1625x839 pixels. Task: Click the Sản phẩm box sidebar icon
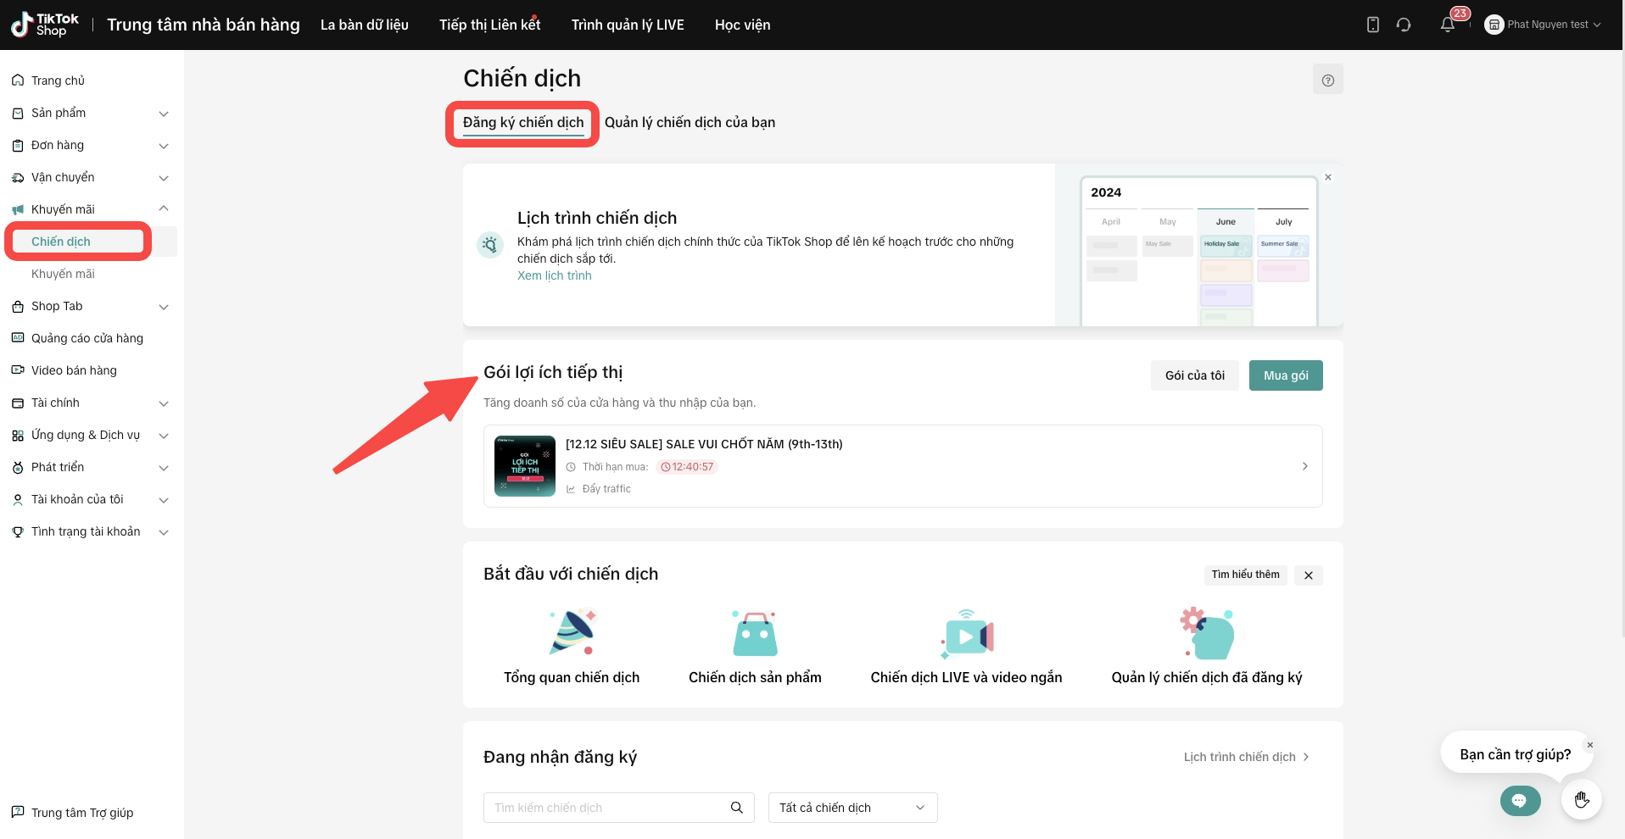click(18, 113)
